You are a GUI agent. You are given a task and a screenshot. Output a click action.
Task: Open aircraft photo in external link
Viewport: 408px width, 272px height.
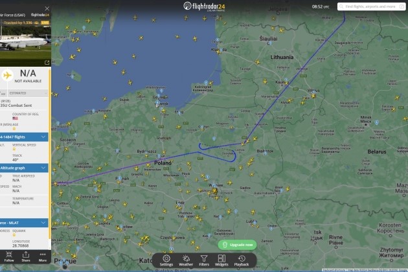[x=47, y=62]
